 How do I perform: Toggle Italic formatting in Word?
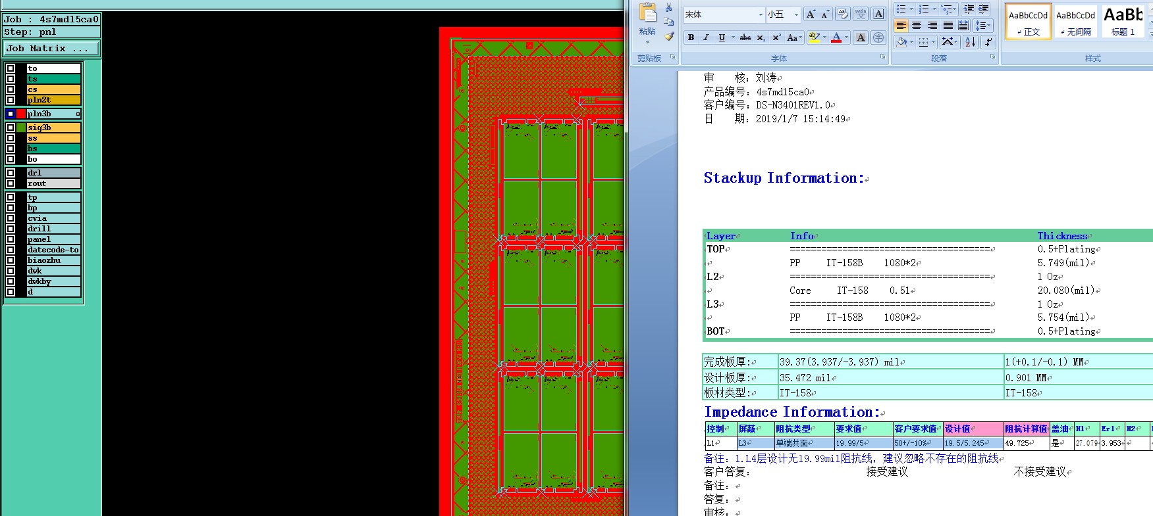click(x=706, y=37)
